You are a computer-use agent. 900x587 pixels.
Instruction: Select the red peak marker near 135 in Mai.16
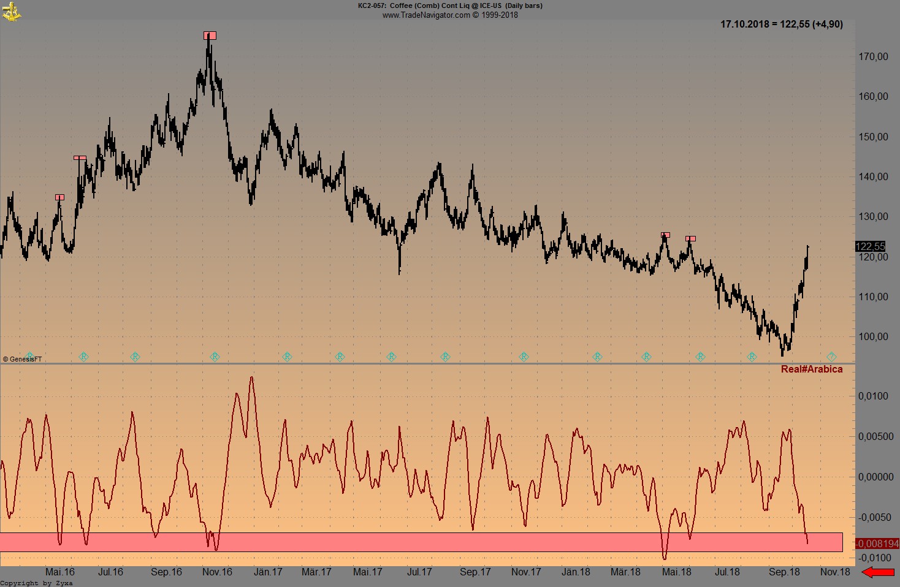pyautogui.click(x=59, y=197)
